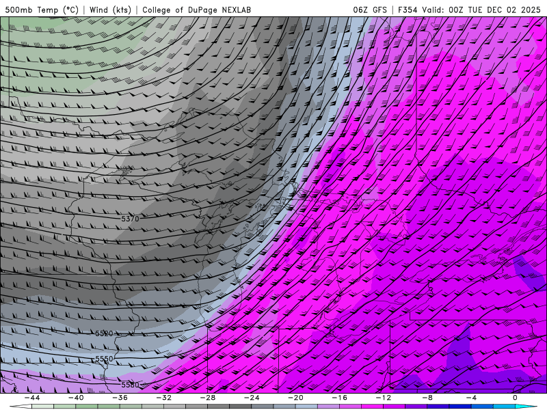Click the 5580 height contour label

click(x=130, y=385)
